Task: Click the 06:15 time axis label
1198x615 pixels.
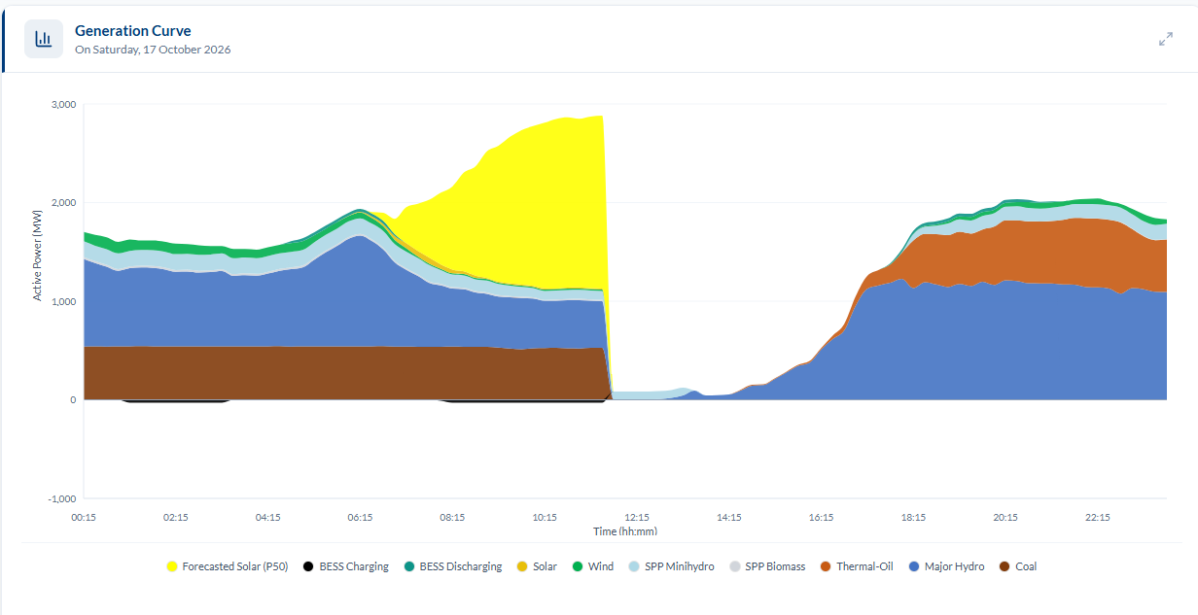Action: point(360,518)
